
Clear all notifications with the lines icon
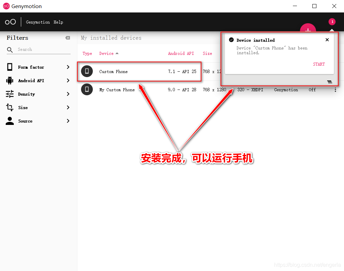click(x=330, y=82)
